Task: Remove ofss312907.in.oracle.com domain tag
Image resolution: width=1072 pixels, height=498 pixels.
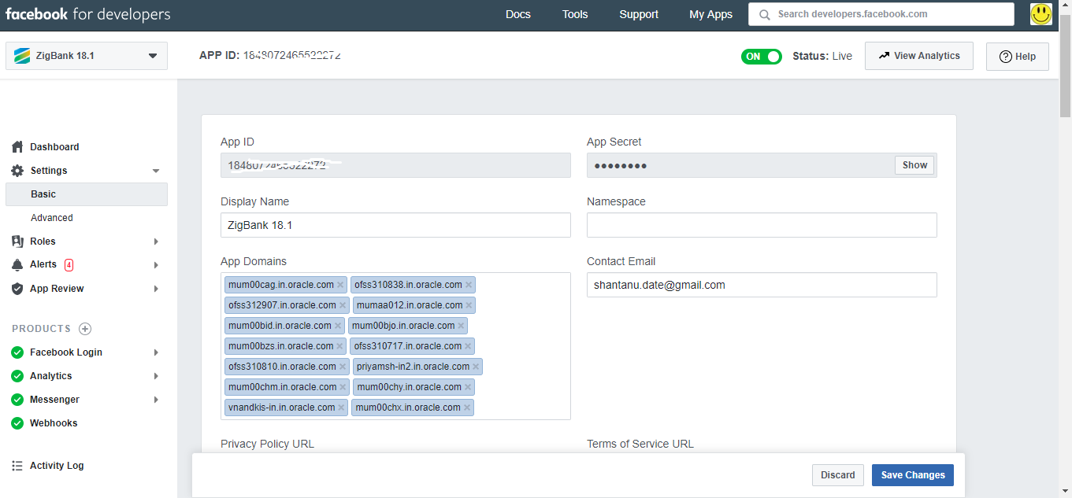Action: (x=343, y=305)
